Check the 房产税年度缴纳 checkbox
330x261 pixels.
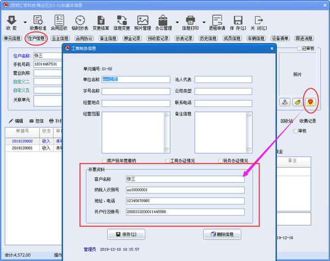pos(105,161)
